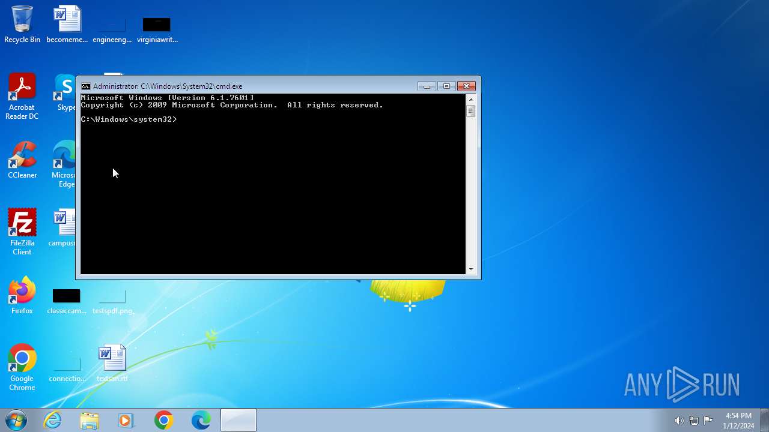Open the Windows Start menu
The image size is (769, 432).
click(x=16, y=420)
